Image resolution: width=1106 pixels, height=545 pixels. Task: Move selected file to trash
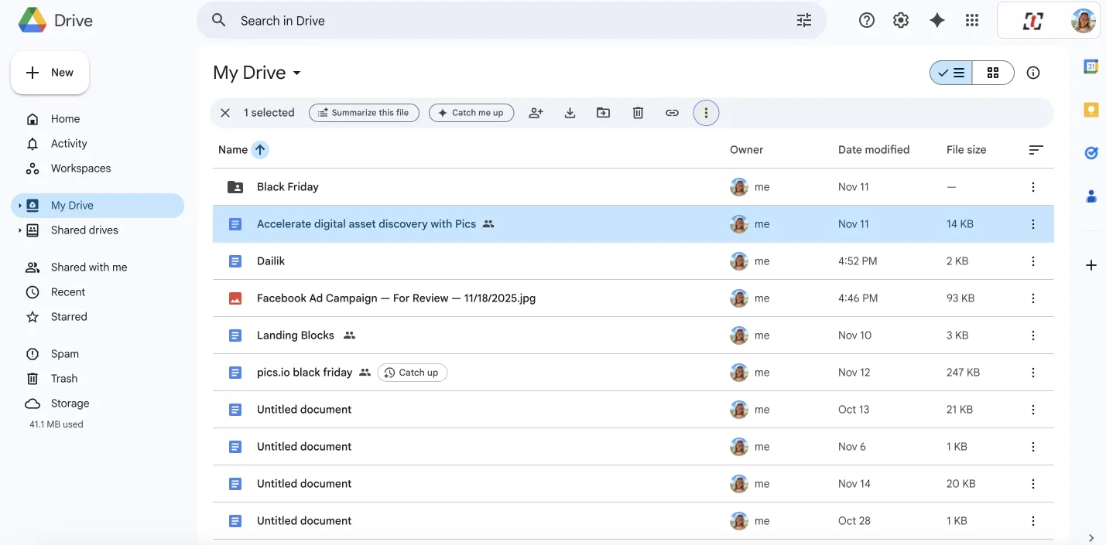click(638, 113)
